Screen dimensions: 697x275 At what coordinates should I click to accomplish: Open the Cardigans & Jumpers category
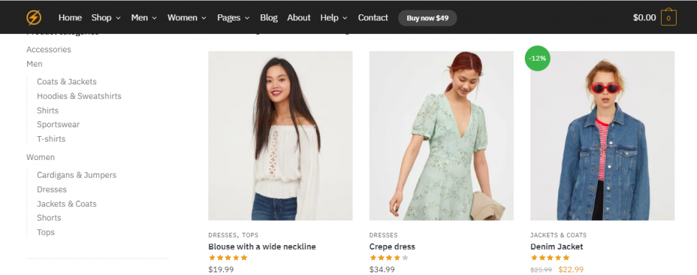pyautogui.click(x=76, y=175)
